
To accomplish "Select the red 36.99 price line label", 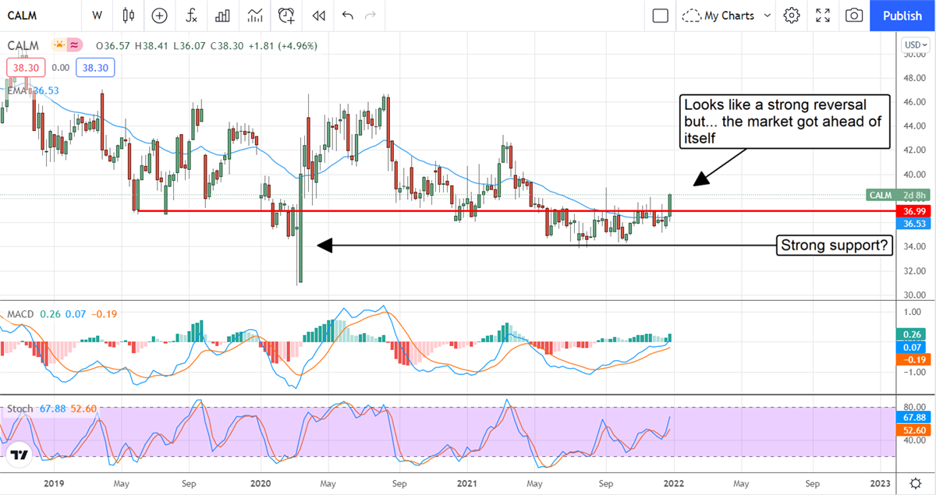I will click(x=914, y=211).
